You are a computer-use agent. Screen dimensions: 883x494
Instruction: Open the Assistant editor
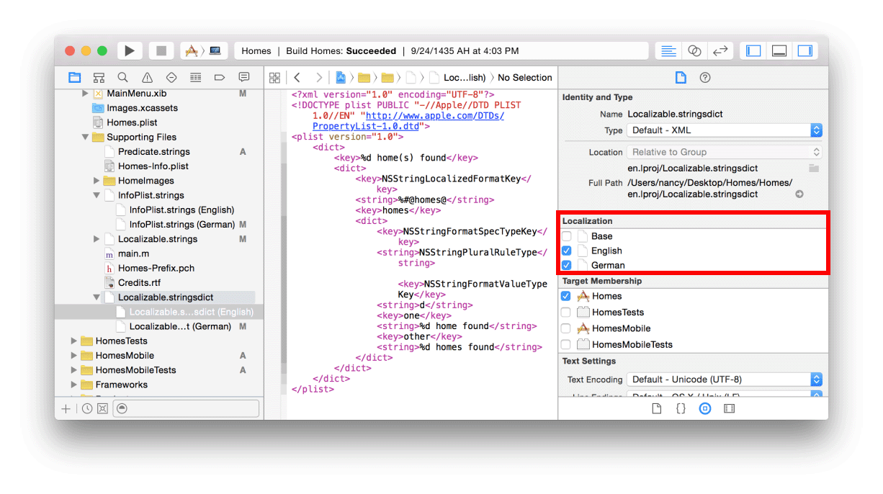tap(694, 50)
